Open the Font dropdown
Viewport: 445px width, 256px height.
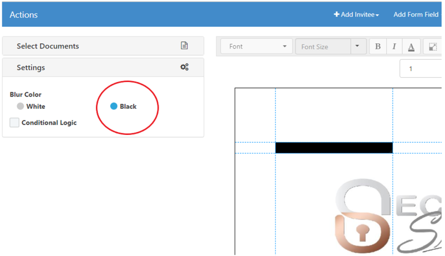pyautogui.click(x=256, y=46)
